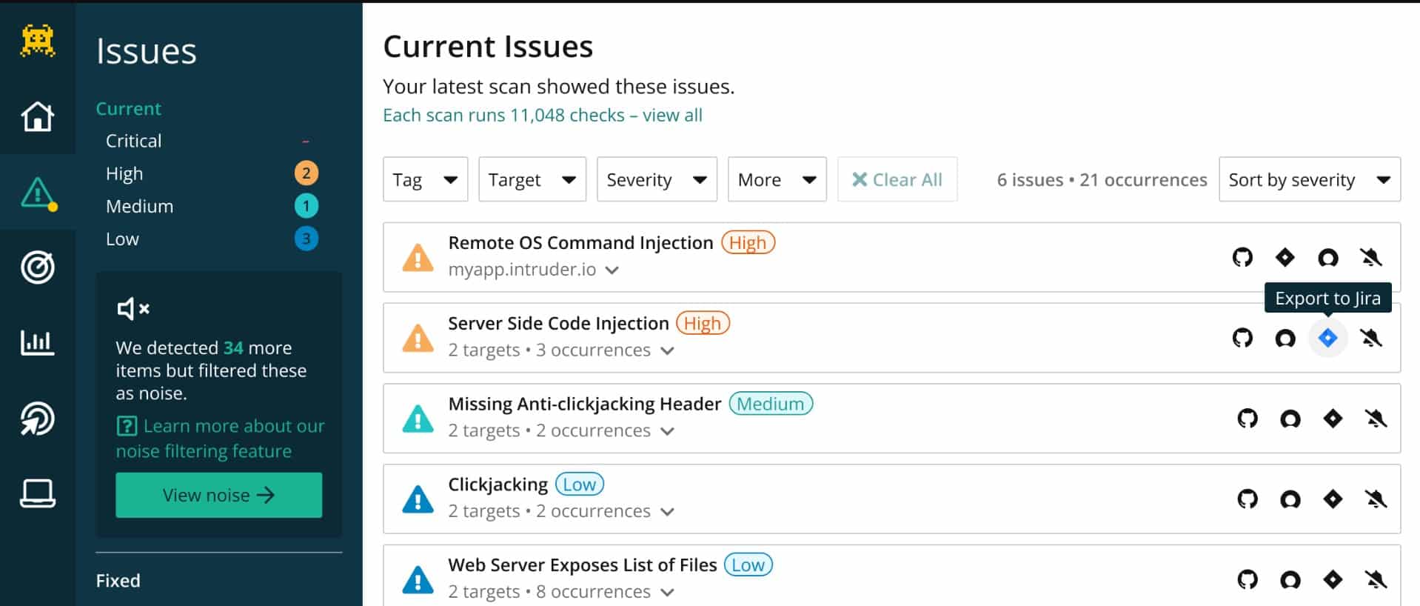1420x606 pixels.
Task: Open the radar scans icon in sidebar
Action: 37,419
